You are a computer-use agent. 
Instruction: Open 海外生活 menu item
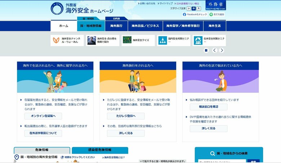tap(214, 26)
